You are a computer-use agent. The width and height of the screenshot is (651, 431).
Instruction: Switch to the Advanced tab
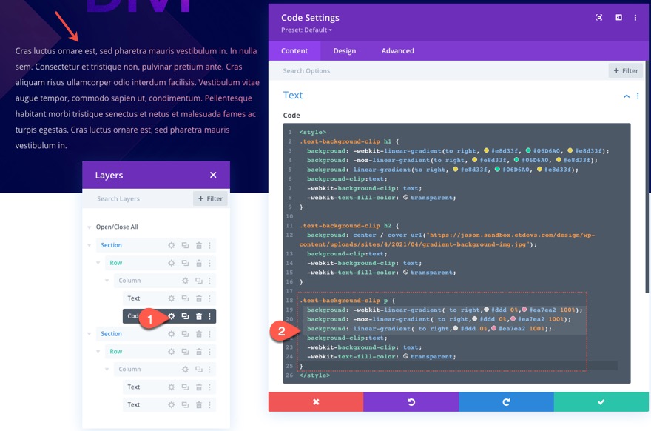point(398,50)
